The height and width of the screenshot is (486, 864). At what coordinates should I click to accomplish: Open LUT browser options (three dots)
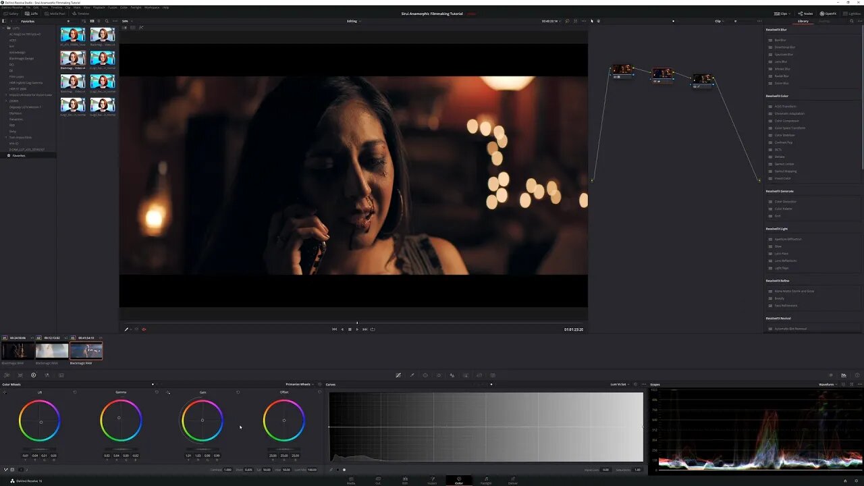tap(114, 21)
